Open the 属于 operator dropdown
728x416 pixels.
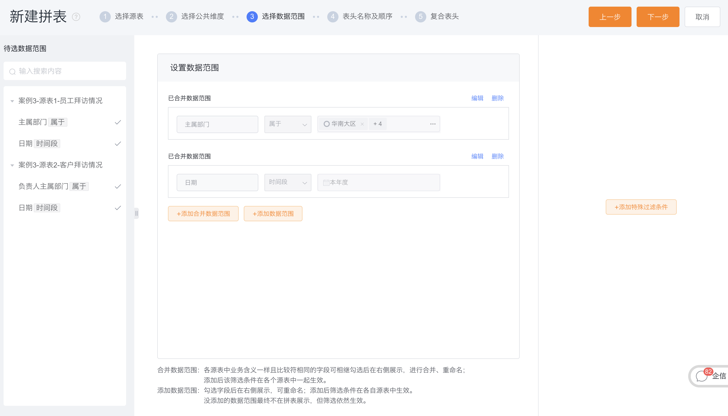tap(288, 124)
